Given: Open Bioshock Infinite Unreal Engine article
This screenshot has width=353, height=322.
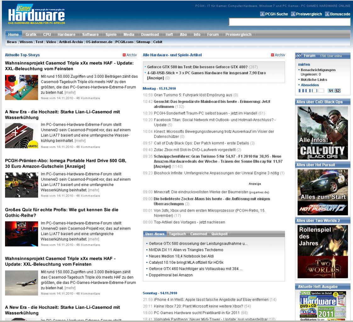Looking at the screenshot, I should (216, 173).
